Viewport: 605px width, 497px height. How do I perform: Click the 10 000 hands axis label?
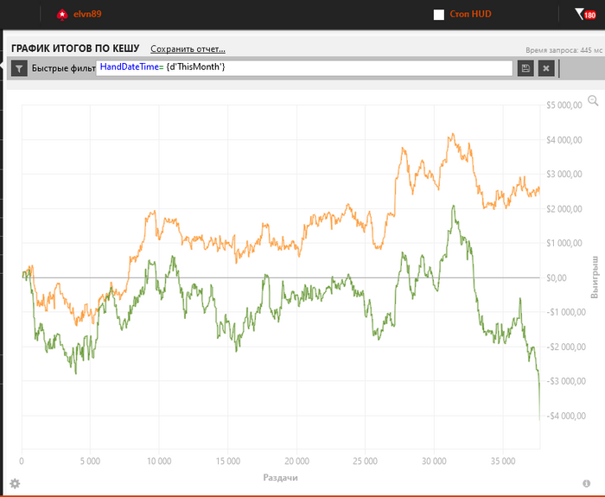[159, 461]
